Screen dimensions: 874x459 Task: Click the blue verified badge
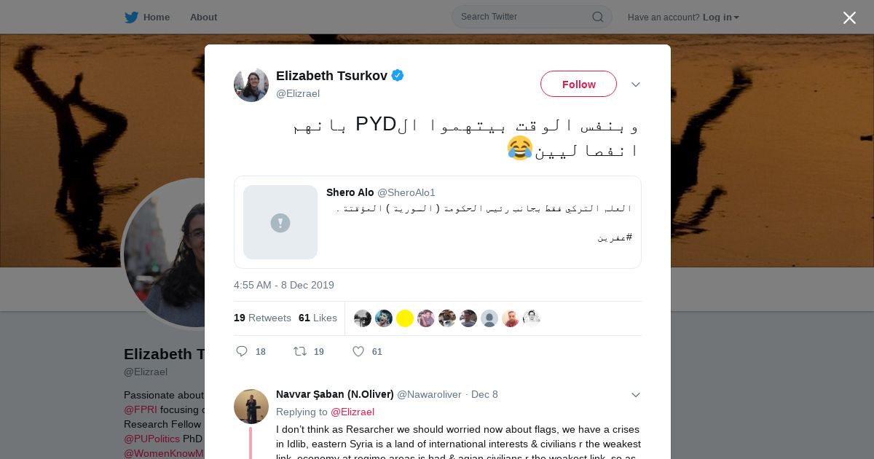point(398,75)
